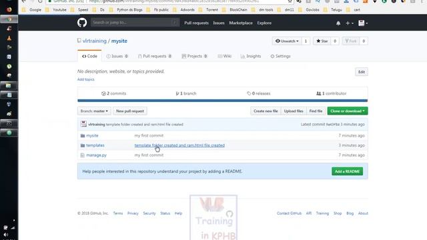Open Issues in the top navigation

219,23
